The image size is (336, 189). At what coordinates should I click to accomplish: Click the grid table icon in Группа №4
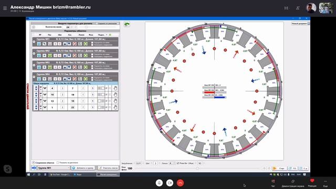[80, 79]
